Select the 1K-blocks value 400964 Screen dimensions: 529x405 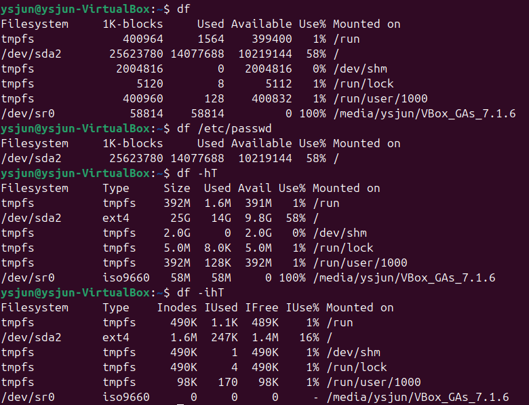(x=143, y=39)
